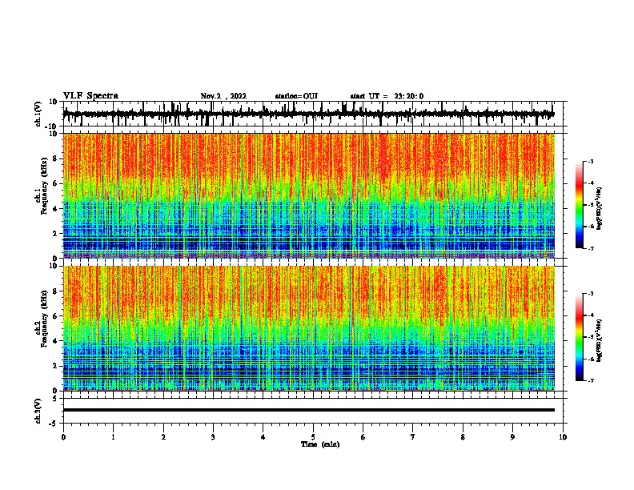Click the ch.1 voltage waveform trace
Viewport: 634px width, 490px height.
(308, 114)
